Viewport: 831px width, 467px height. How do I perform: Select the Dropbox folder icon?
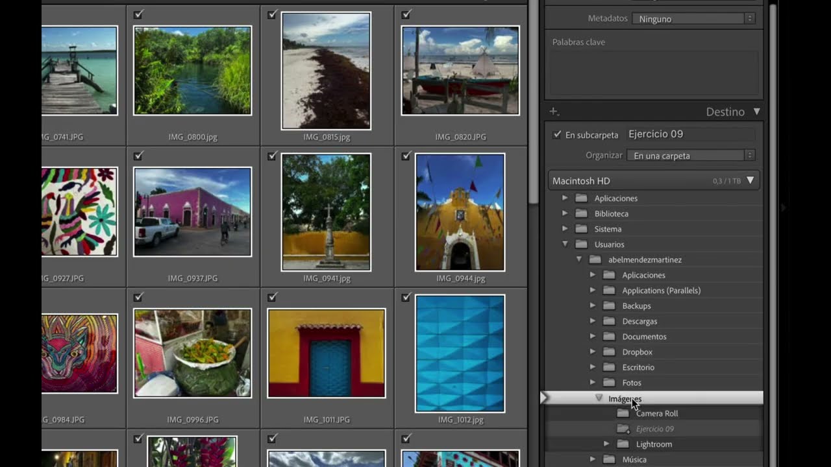[609, 352]
